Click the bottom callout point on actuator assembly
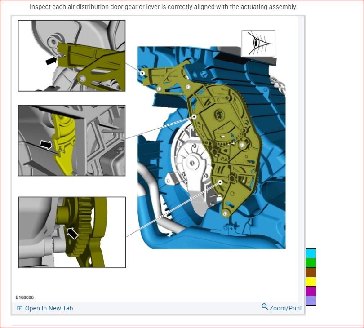 point(220,182)
